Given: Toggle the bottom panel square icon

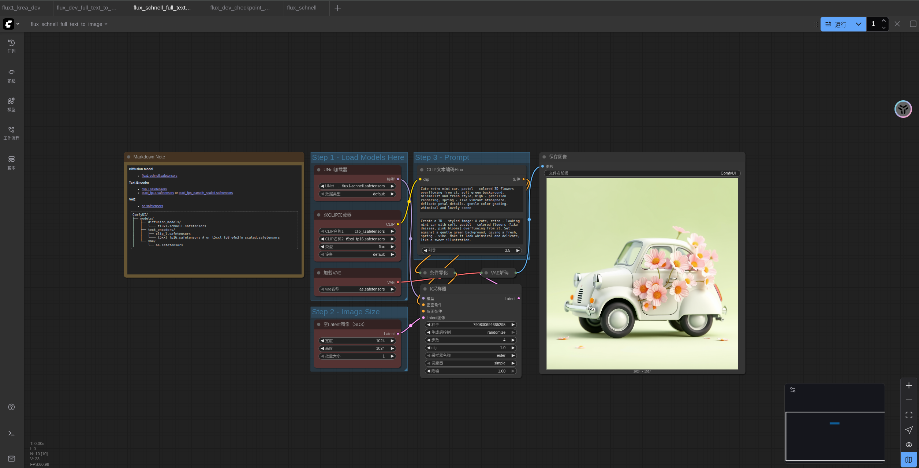Looking at the screenshot, I should (x=913, y=24).
